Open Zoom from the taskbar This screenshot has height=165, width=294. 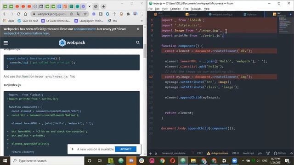pos(234,161)
